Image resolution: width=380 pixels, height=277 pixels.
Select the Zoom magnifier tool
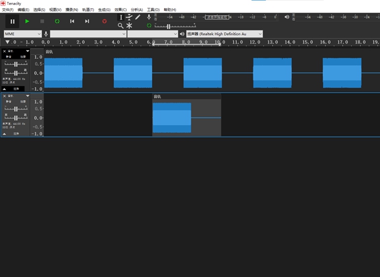(120, 26)
